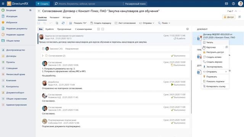Image resolution: width=244 pixels, height=137 pixels.
Task: Click the icon right of Доступ button
Action: coord(240,17)
